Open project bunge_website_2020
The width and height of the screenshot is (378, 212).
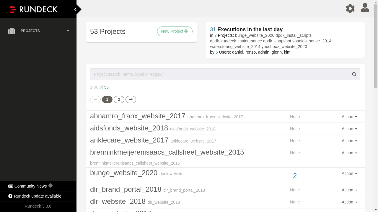coord(124,173)
